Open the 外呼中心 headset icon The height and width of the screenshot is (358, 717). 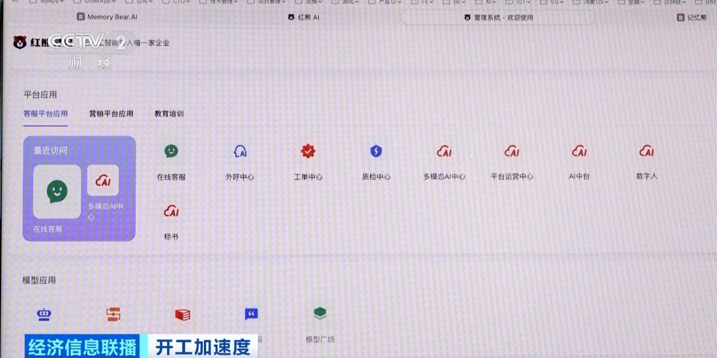240,152
